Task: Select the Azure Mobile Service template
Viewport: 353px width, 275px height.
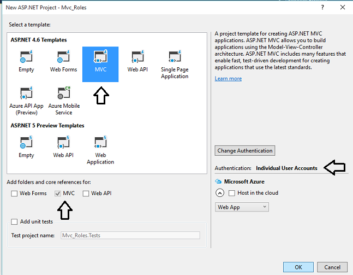Action: [x=64, y=101]
